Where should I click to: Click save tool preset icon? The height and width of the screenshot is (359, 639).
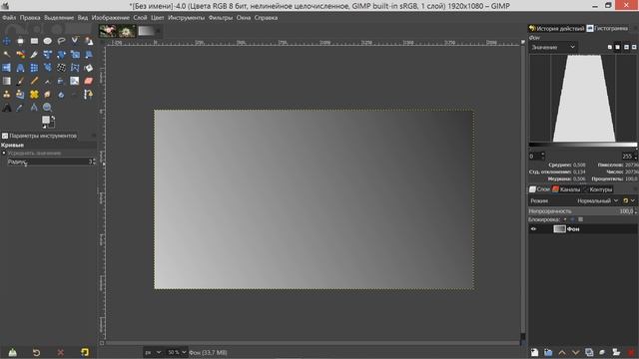point(13,352)
